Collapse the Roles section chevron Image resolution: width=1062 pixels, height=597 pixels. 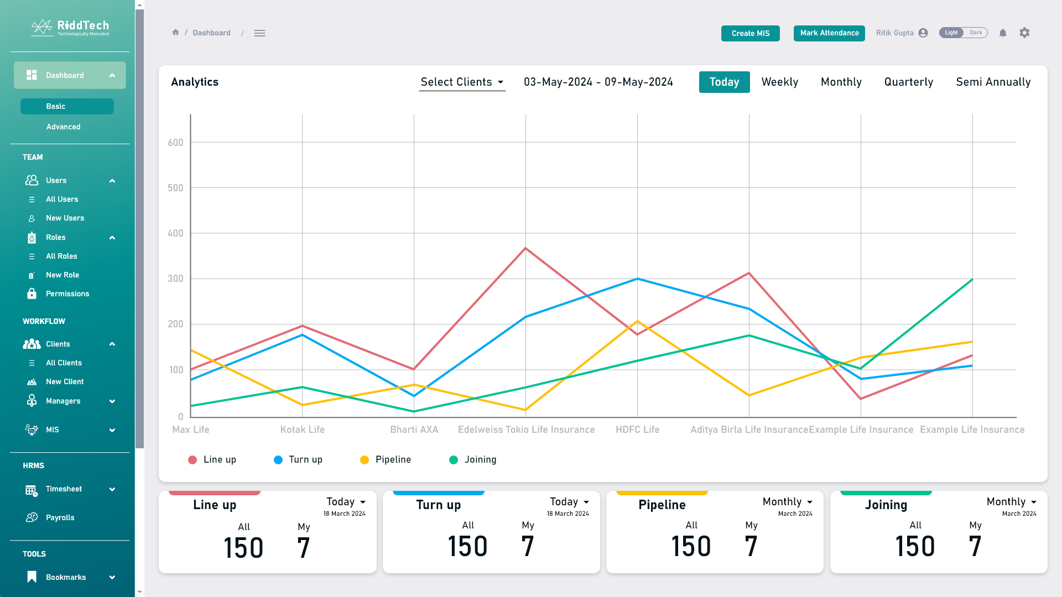112,238
